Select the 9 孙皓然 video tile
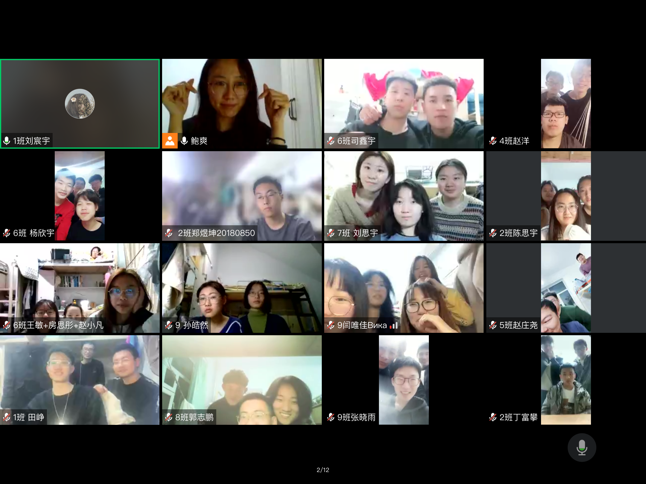646x484 pixels. tap(242, 288)
